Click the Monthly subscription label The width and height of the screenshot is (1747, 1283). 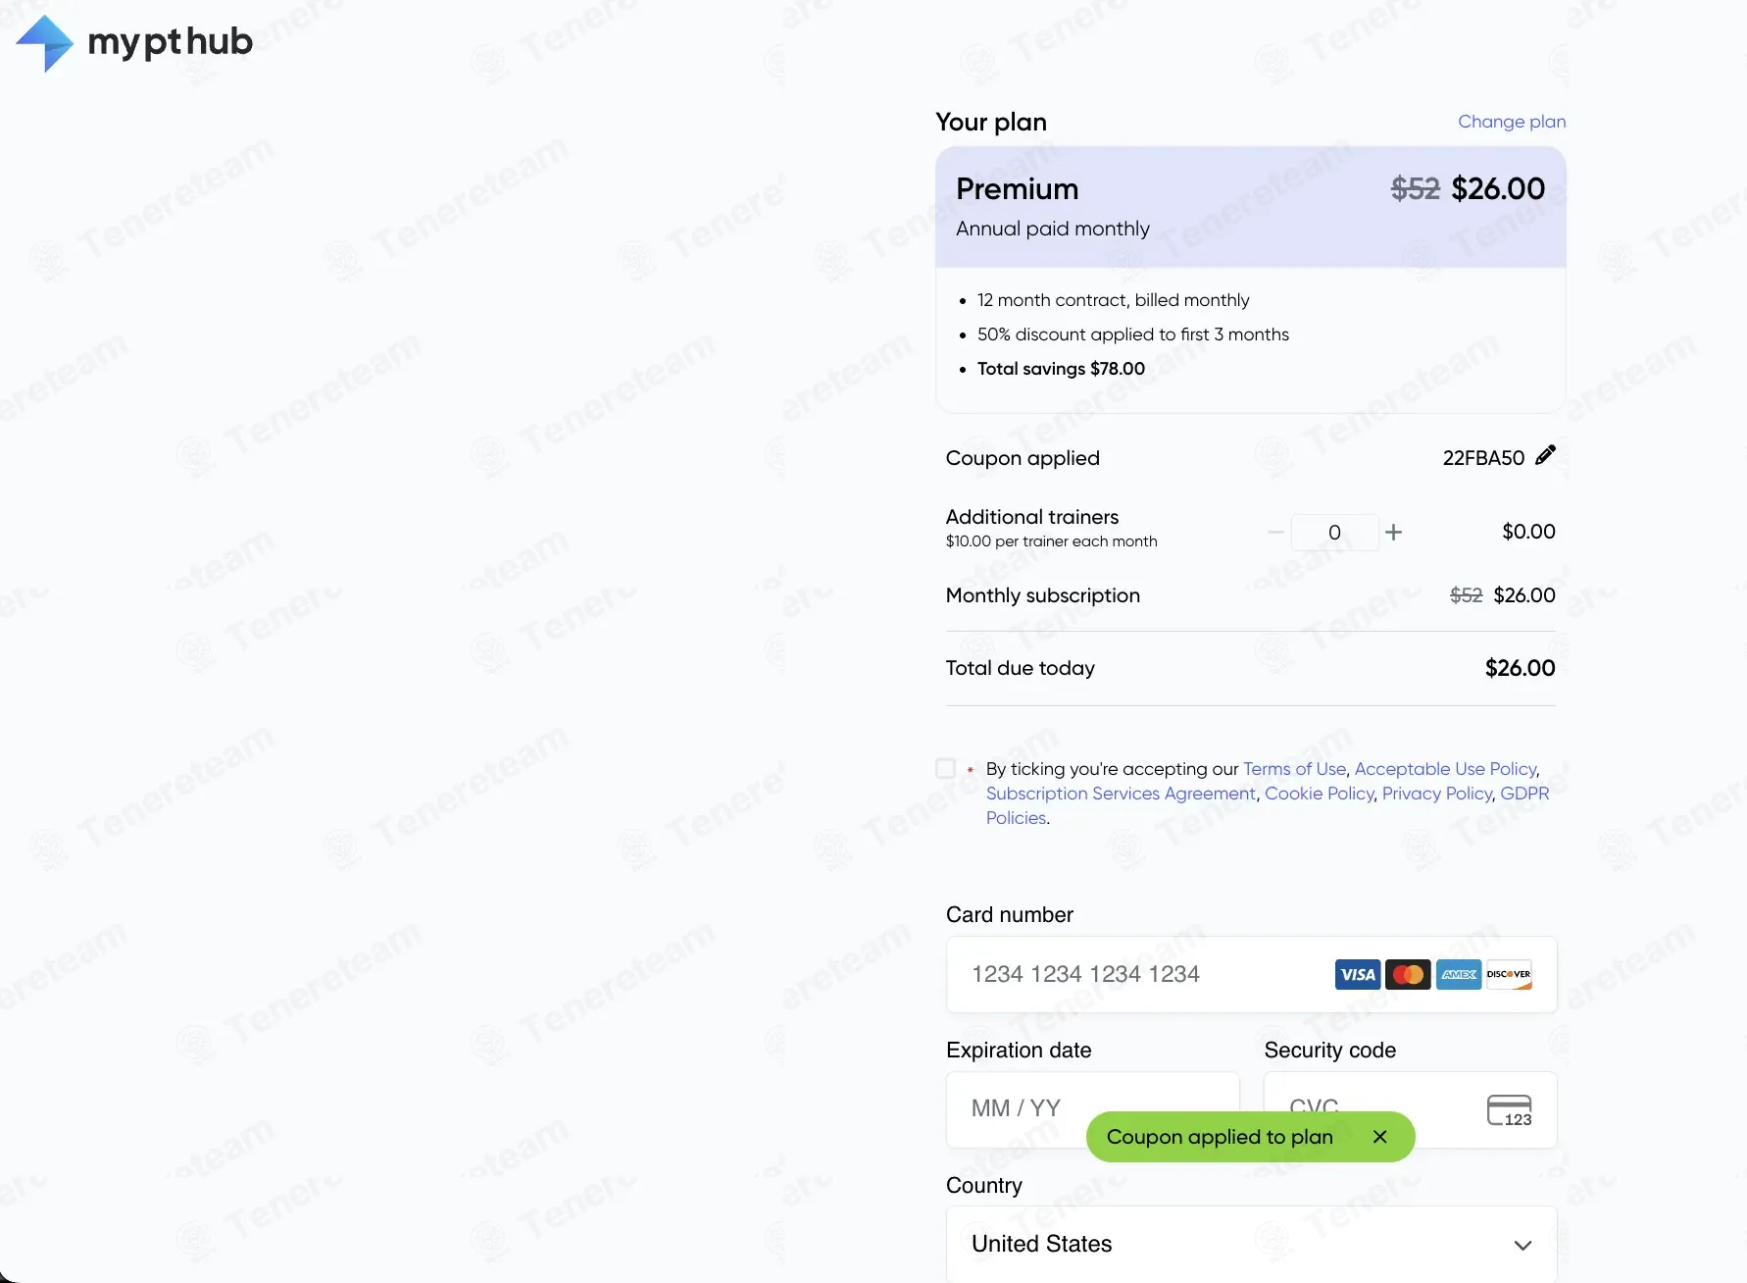tap(1042, 595)
